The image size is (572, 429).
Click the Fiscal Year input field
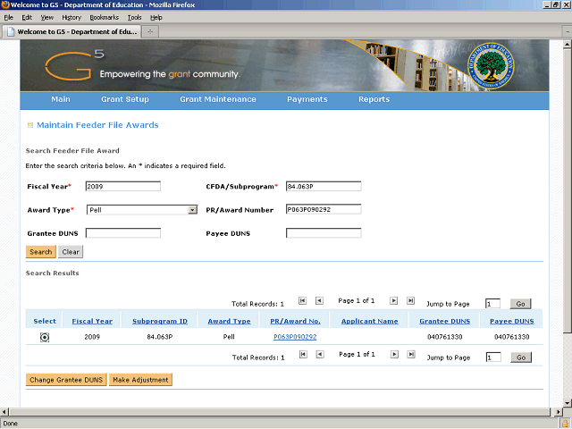[123, 187]
